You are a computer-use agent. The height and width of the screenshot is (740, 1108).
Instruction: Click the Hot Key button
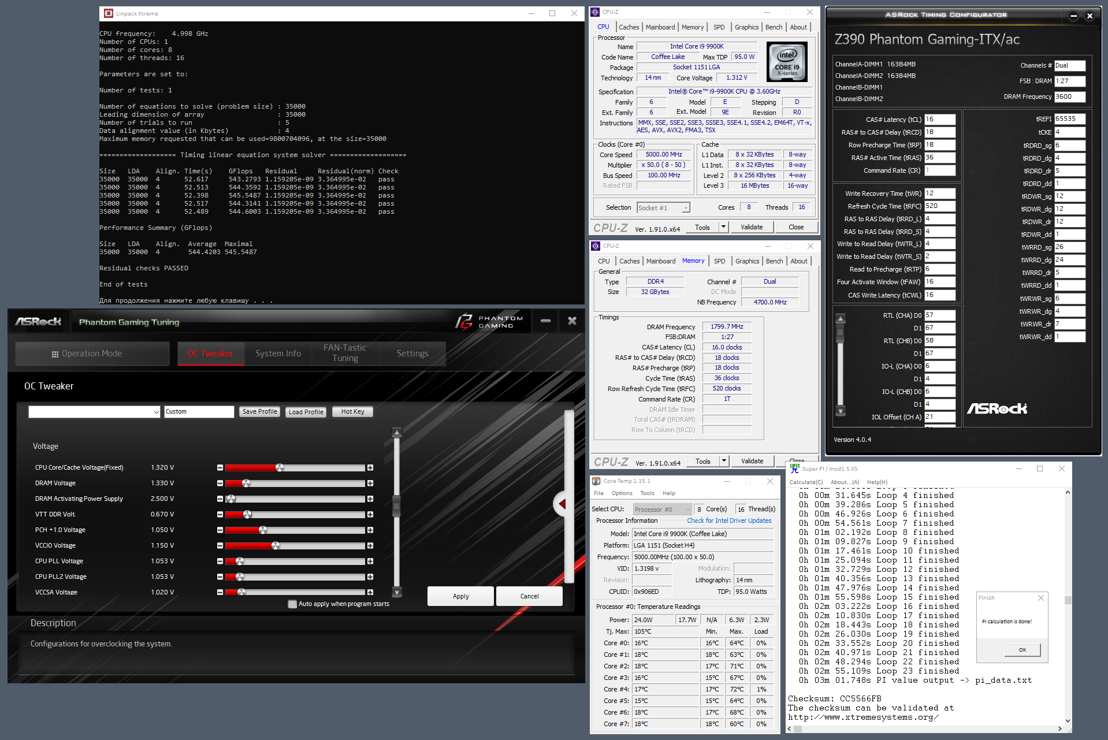coord(352,412)
